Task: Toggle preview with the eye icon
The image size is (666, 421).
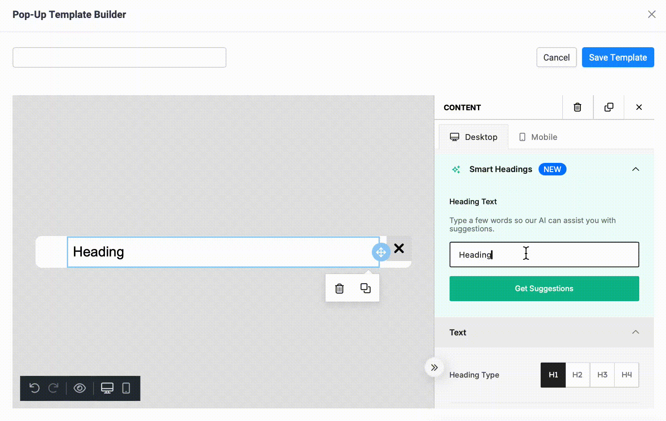Action: (x=80, y=388)
